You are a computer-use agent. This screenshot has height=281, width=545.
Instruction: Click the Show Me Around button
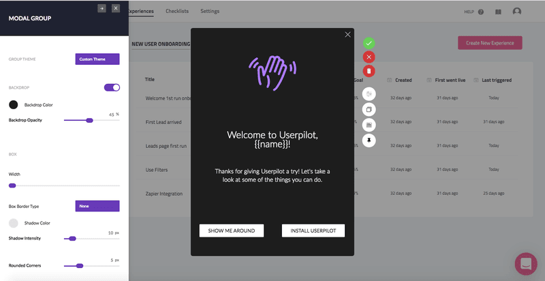click(232, 231)
